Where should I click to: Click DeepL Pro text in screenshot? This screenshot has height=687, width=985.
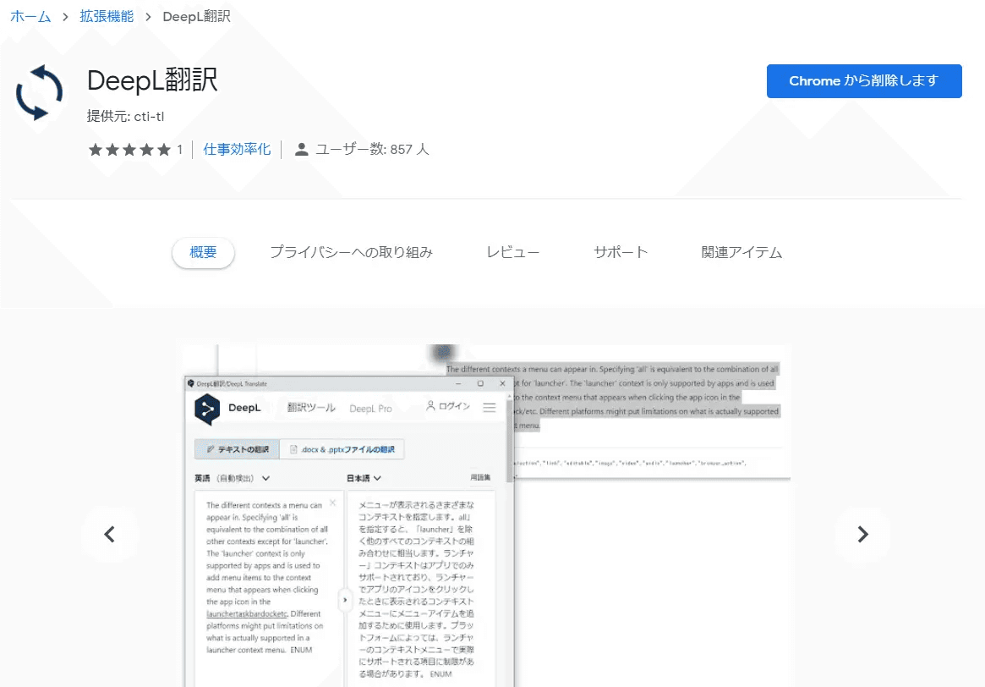(370, 409)
